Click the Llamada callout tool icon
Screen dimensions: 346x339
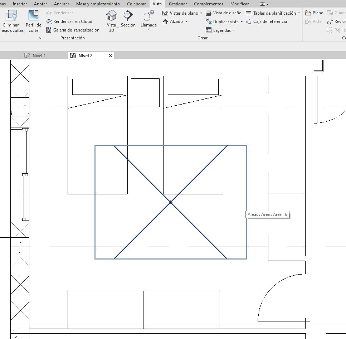click(148, 16)
